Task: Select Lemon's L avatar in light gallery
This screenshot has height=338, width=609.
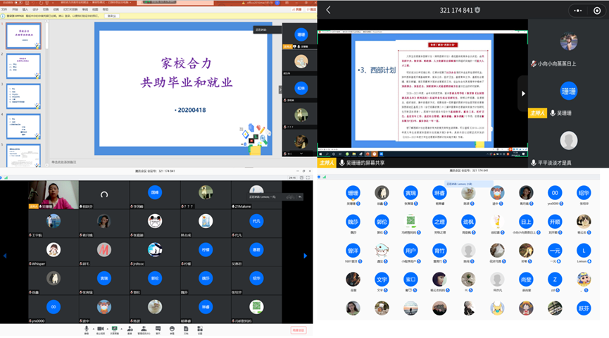Action: [584, 251]
